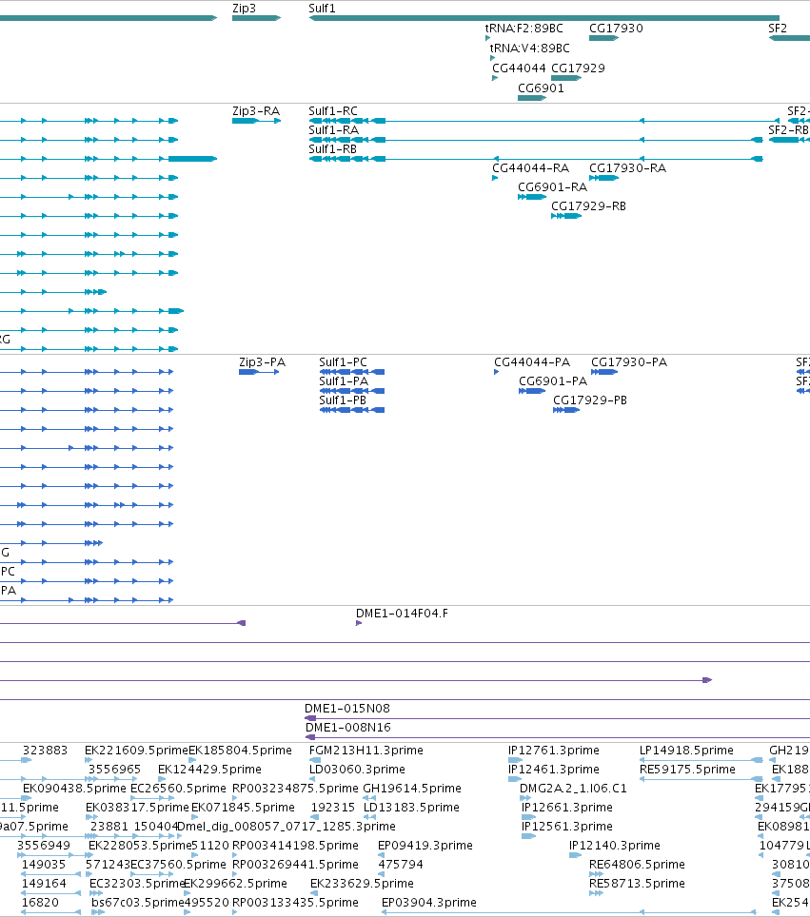
Task: Select the Sulf1-RA transcript label
Action: [333, 129]
